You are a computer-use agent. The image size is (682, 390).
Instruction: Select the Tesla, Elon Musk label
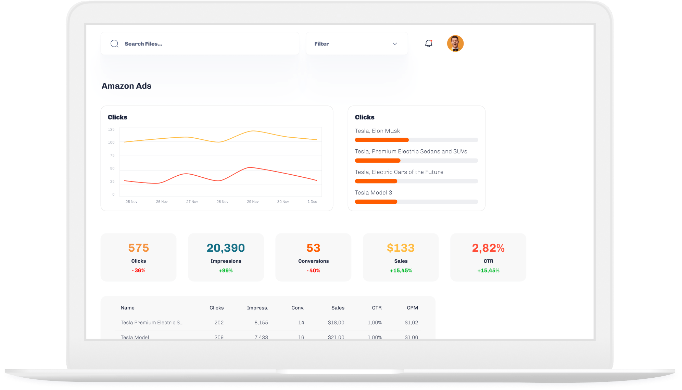[x=377, y=131]
